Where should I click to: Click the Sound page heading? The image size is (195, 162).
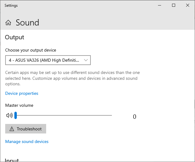(x=28, y=23)
